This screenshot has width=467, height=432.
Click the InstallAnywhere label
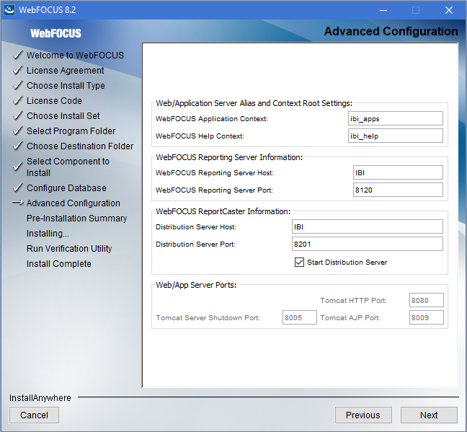tap(40, 397)
